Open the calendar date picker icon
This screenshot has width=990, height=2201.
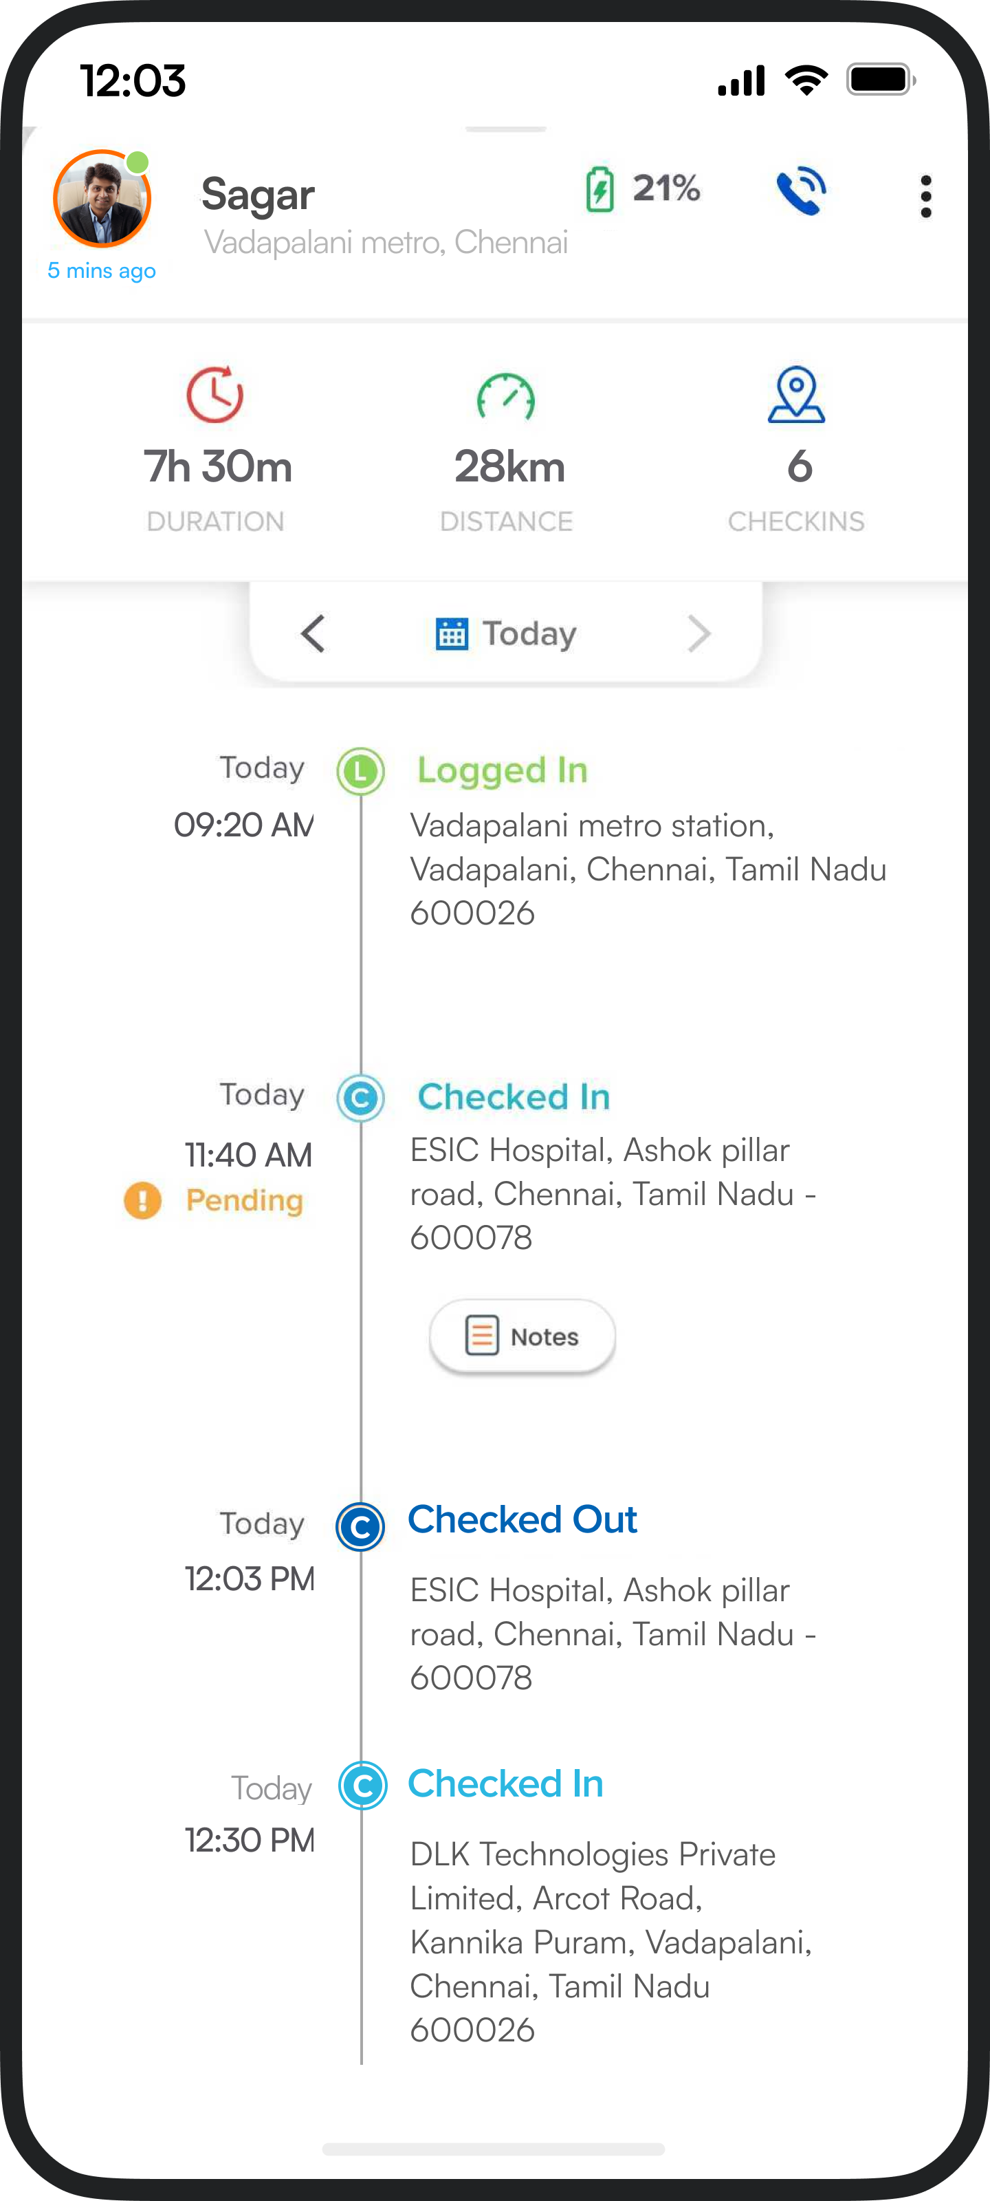(x=452, y=634)
